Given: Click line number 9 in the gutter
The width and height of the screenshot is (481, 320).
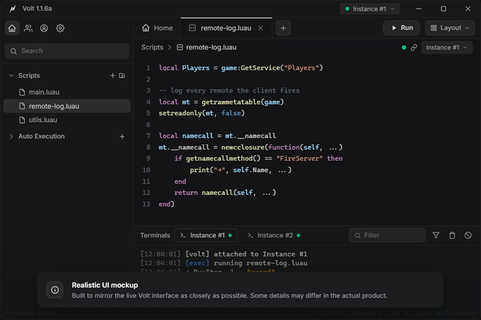Looking at the screenshot, I should tap(148, 159).
